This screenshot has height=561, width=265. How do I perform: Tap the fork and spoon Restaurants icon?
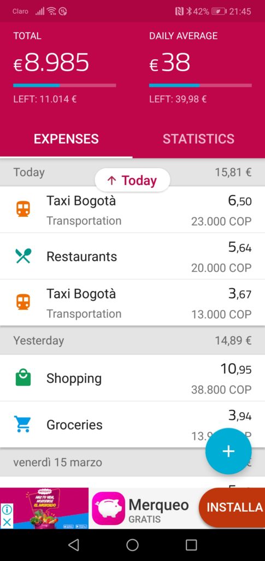pyautogui.click(x=23, y=256)
